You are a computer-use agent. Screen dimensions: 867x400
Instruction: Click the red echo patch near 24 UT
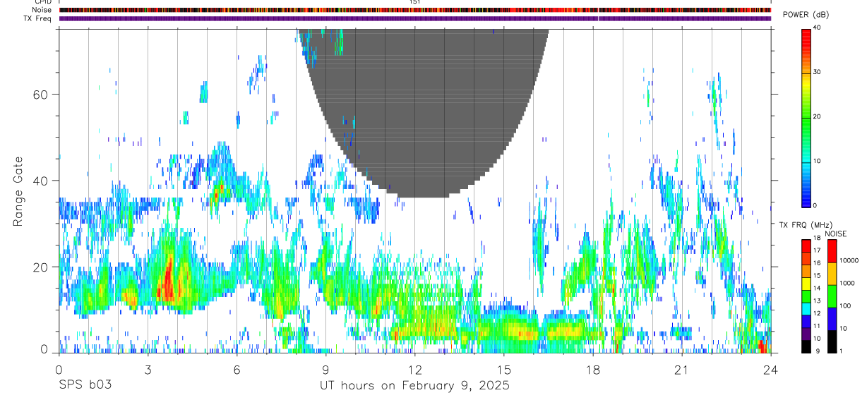coord(762,346)
